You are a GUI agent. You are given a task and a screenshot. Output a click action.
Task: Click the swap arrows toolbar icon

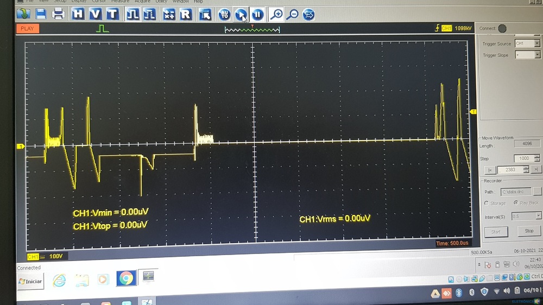click(x=308, y=15)
